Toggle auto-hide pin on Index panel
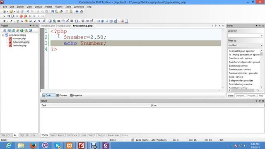This screenshot has height=149, width=265. [260, 26]
